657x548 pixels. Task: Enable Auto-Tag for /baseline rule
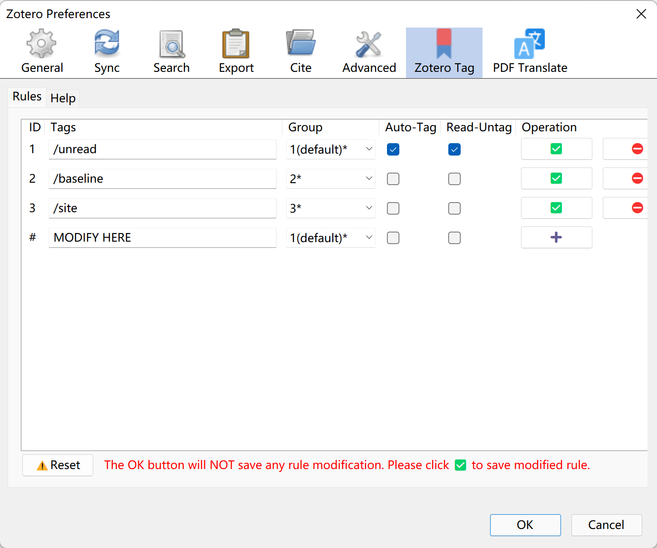point(393,179)
